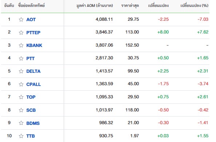Open the AOT stock symbol link

(31, 19)
